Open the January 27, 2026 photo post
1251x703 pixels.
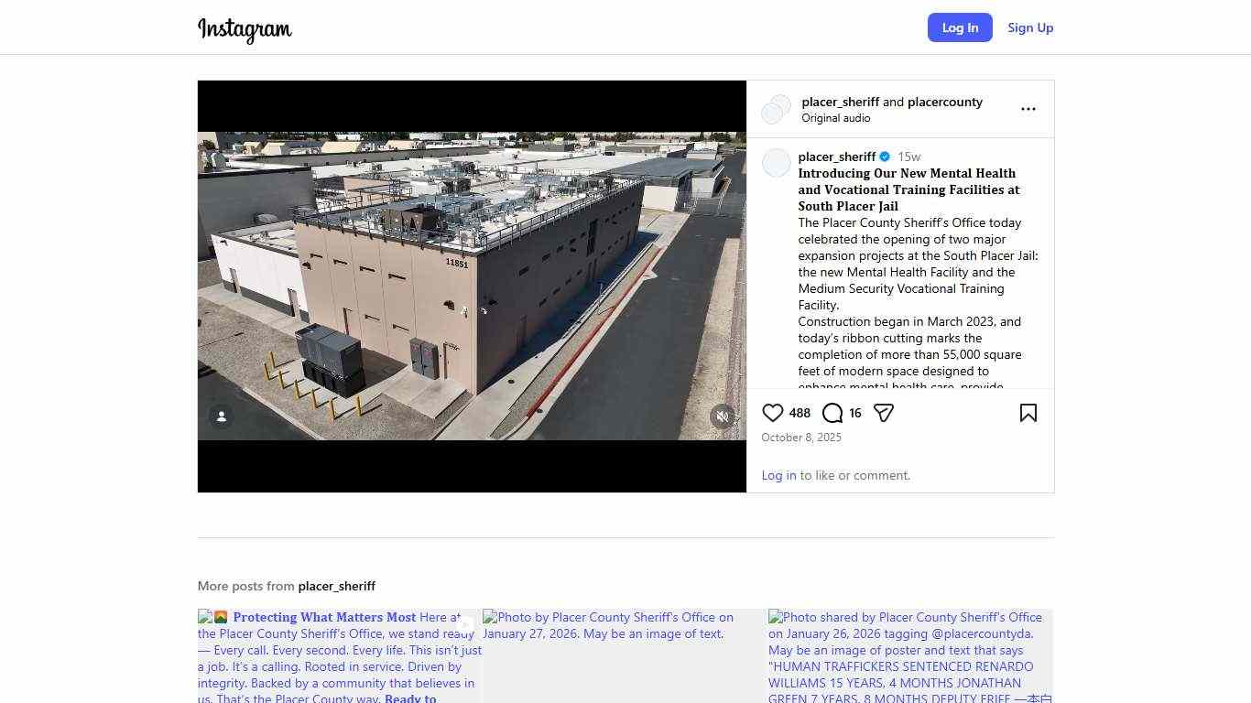click(625, 655)
